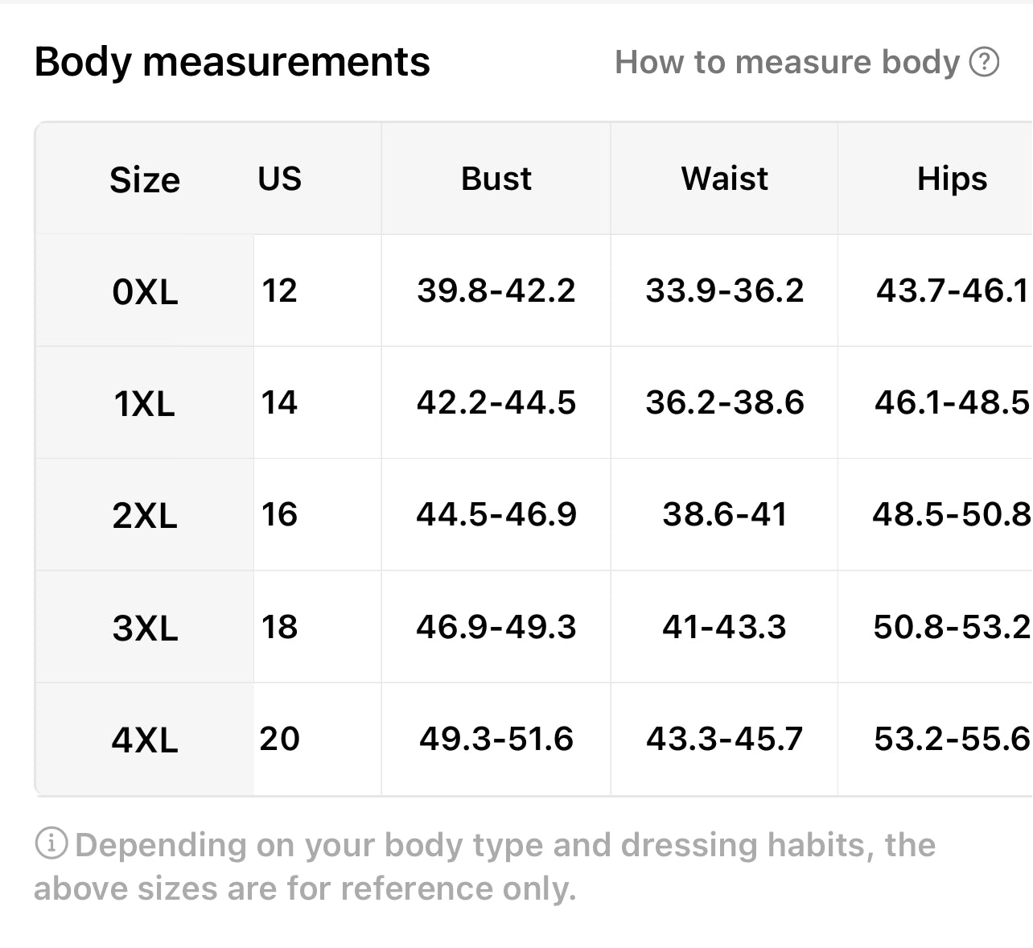Tap the 4XL size row label
This screenshot has width=1033, height=948.
tap(145, 740)
